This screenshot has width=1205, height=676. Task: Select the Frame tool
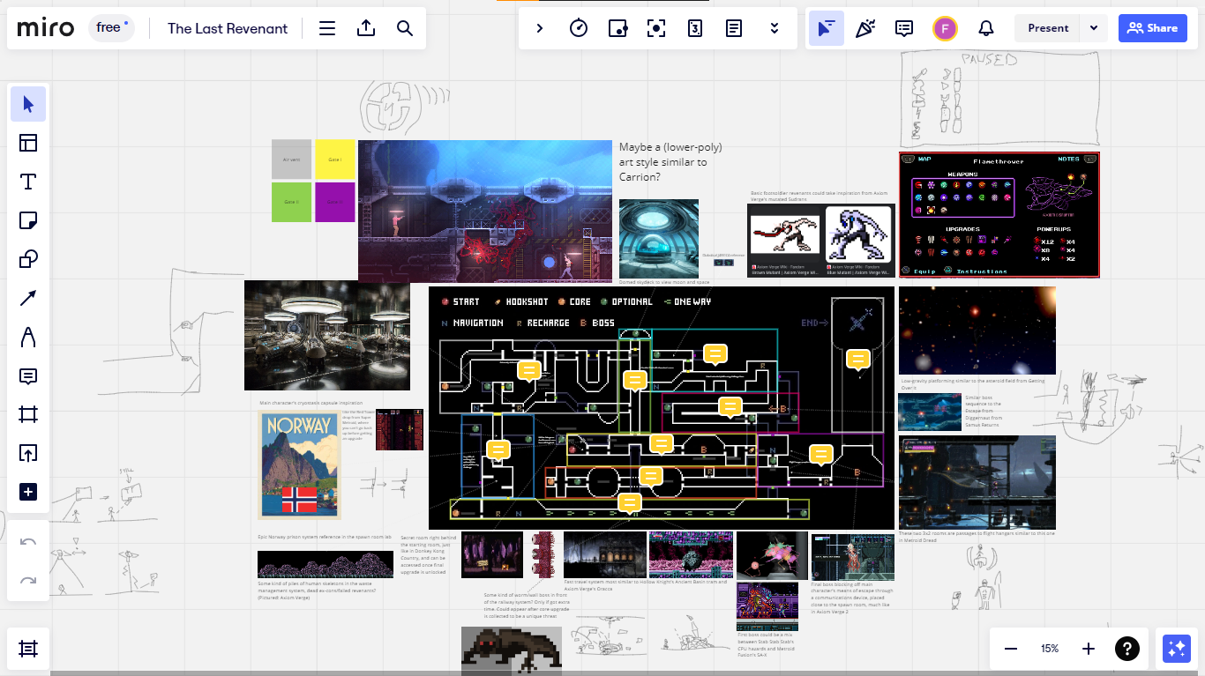[x=28, y=414]
